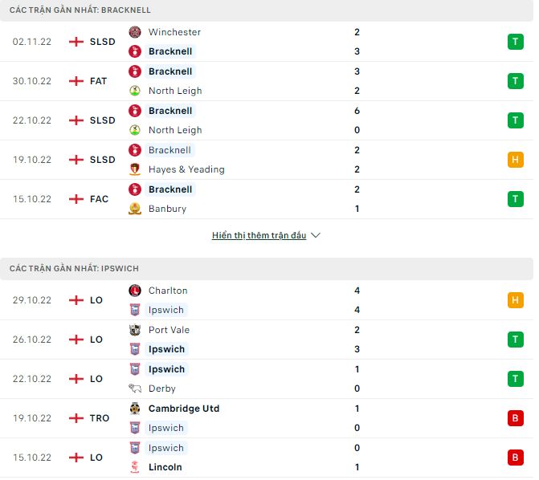
Task: Click the Lincoln club crest icon
Action: tap(135, 467)
